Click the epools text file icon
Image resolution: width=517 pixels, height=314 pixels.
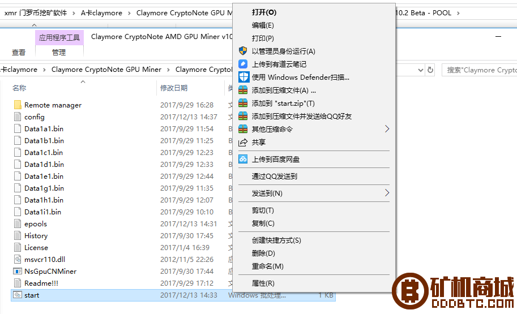pos(18,223)
